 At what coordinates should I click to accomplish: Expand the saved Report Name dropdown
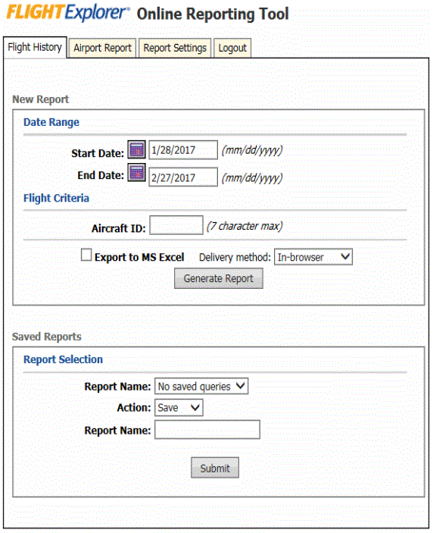(201, 386)
